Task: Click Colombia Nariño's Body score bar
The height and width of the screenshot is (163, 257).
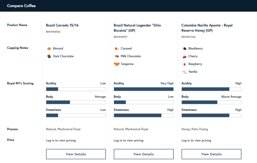Action: (211, 102)
